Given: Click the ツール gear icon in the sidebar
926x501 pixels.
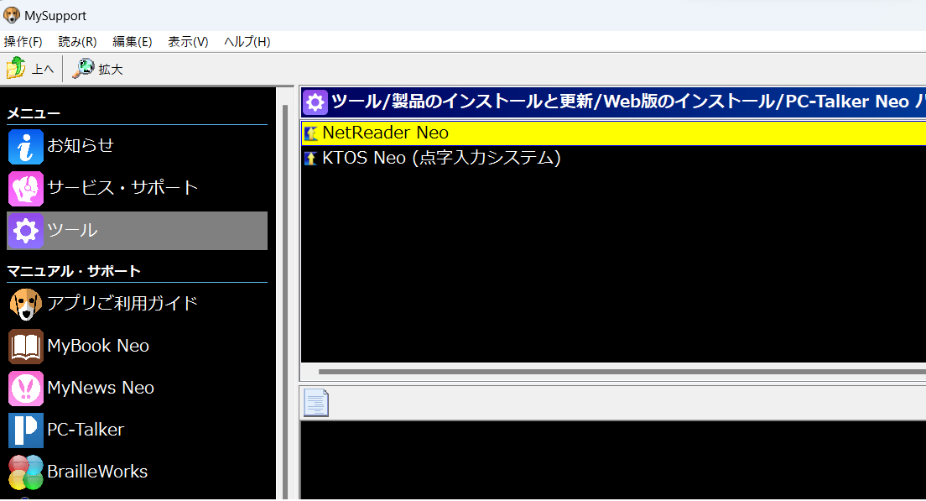Looking at the screenshot, I should click(25, 230).
